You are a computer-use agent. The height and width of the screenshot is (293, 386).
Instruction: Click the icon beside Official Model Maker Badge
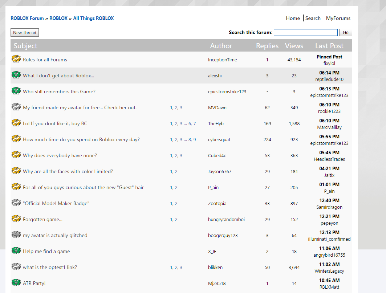(x=16, y=203)
